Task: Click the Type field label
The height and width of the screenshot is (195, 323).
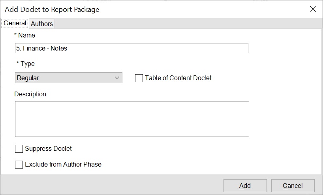Action: [26, 64]
